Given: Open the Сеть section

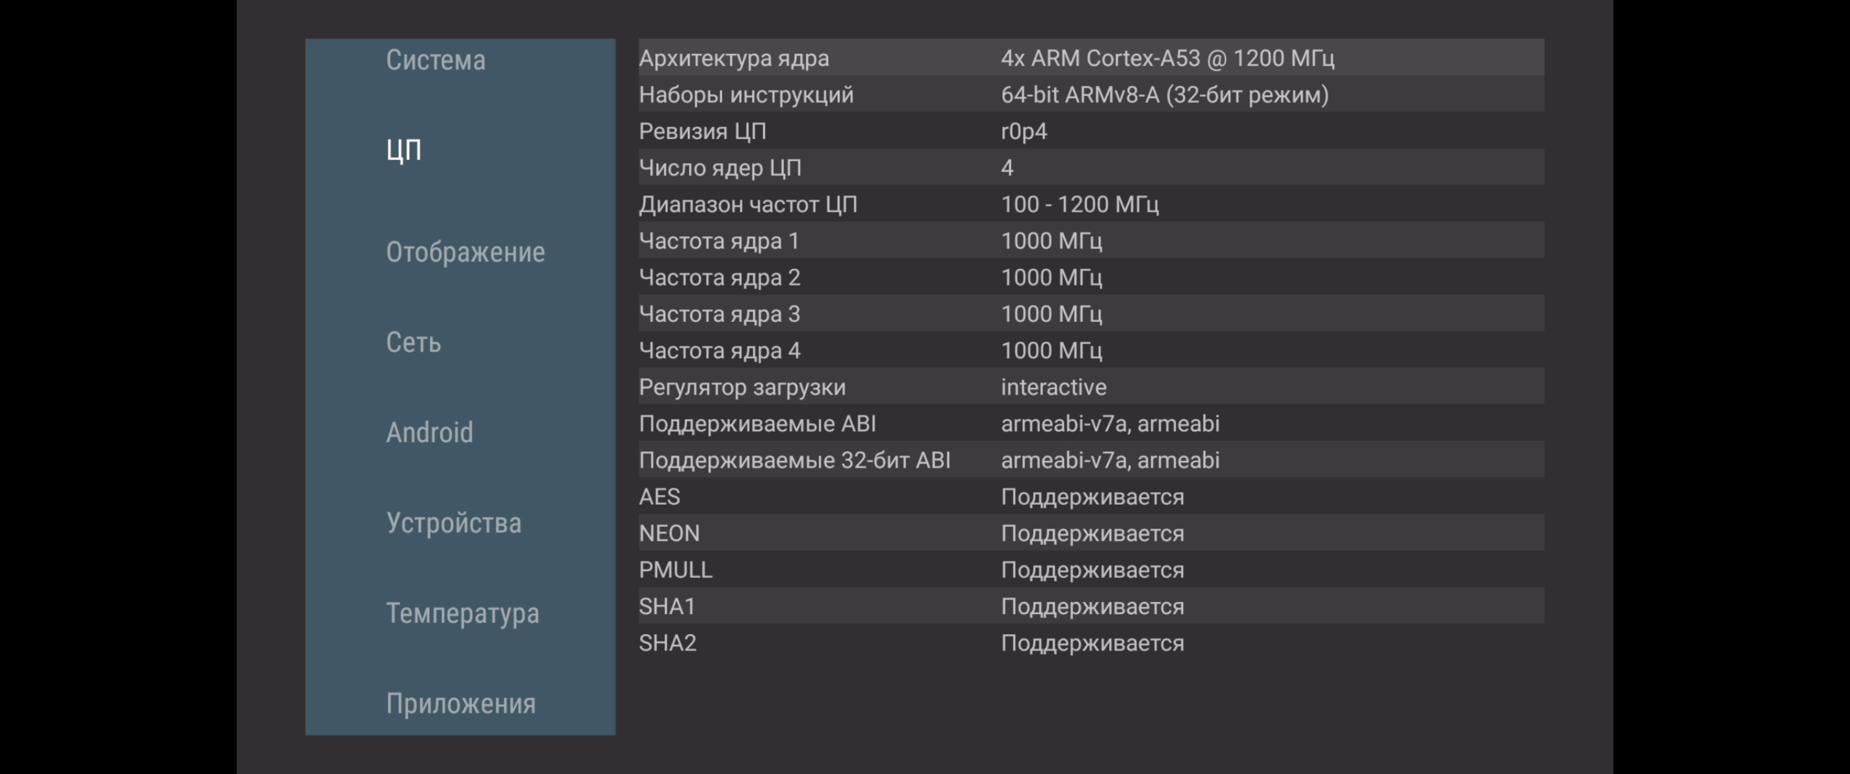Looking at the screenshot, I should click(413, 342).
